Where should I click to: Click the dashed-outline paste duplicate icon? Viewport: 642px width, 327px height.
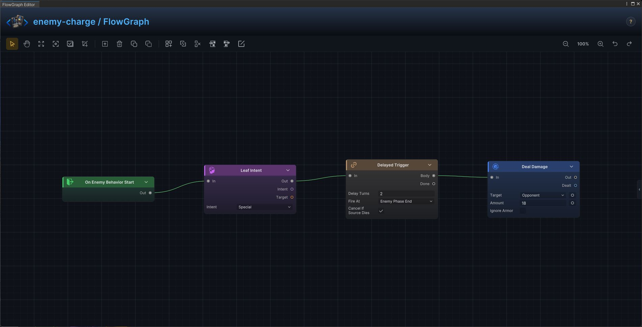point(149,44)
